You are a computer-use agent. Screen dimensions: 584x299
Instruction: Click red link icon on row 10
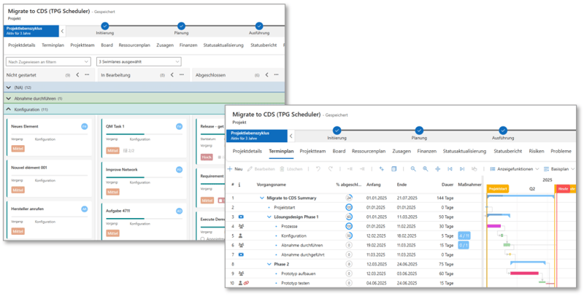point(246,283)
